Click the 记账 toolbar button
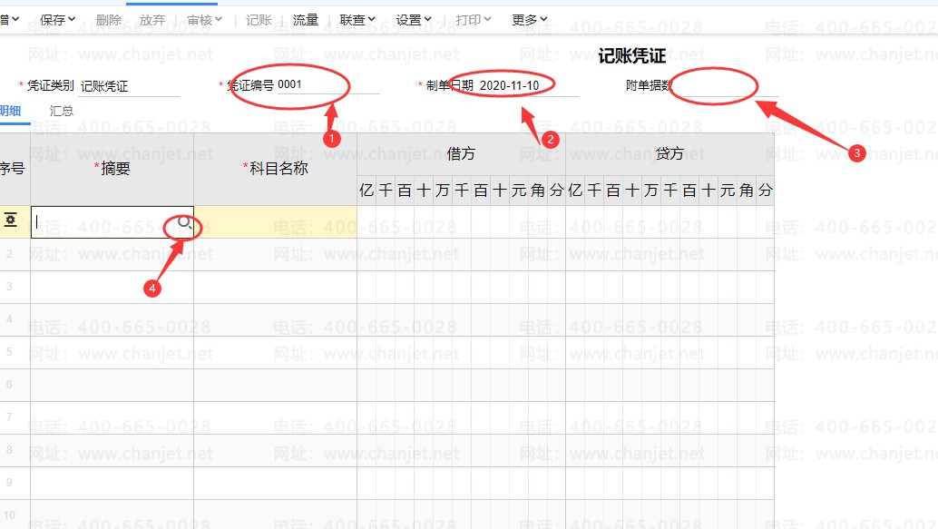Screen dimensions: 938x529 [x=259, y=20]
